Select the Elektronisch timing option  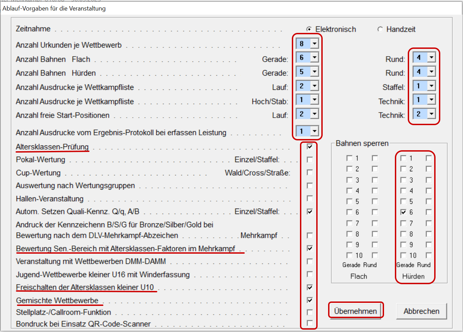(x=309, y=30)
